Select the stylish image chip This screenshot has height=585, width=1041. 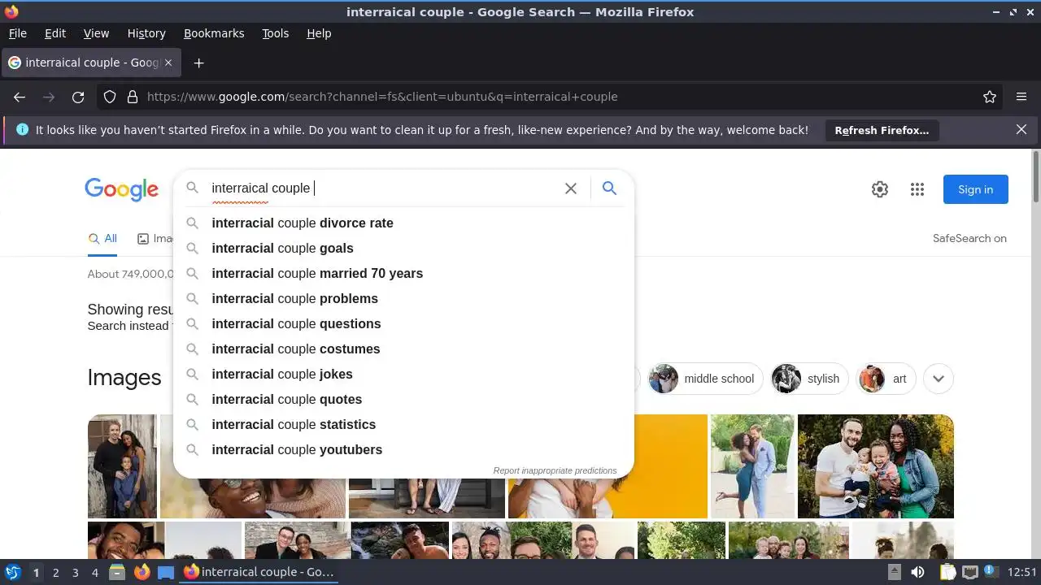point(810,379)
